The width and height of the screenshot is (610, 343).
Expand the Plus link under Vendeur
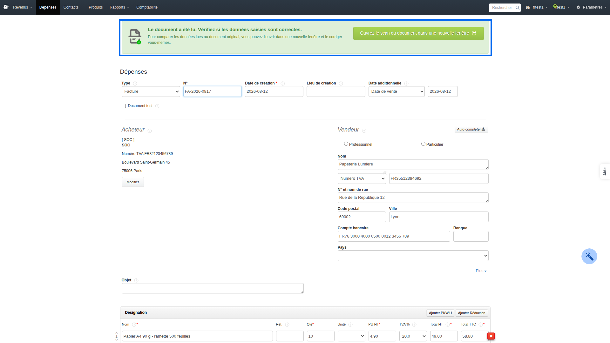[x=481, y=271]
